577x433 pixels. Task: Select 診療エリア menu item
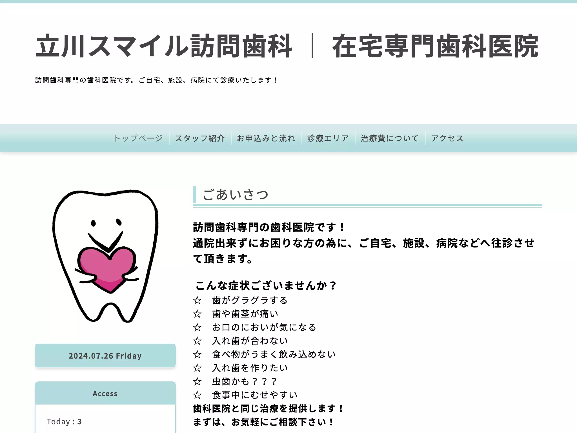pyautogui.click(x=328, y=138)
